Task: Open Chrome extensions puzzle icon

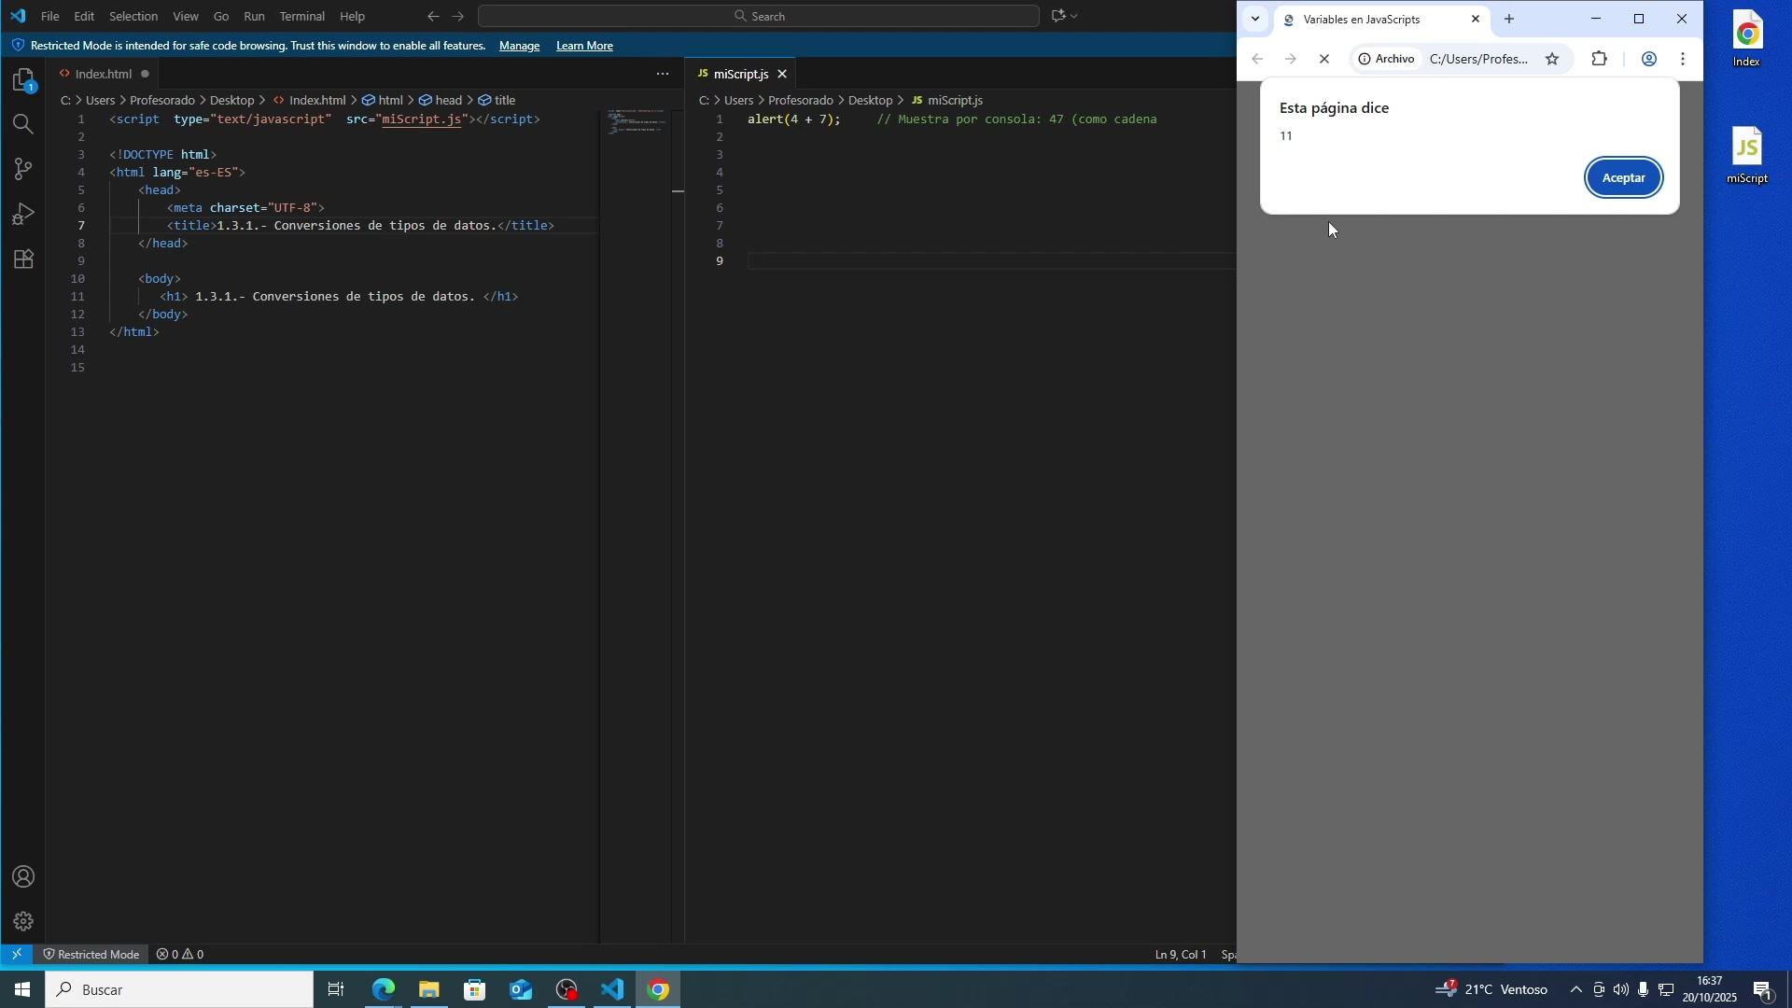Action: point(1600,59)
